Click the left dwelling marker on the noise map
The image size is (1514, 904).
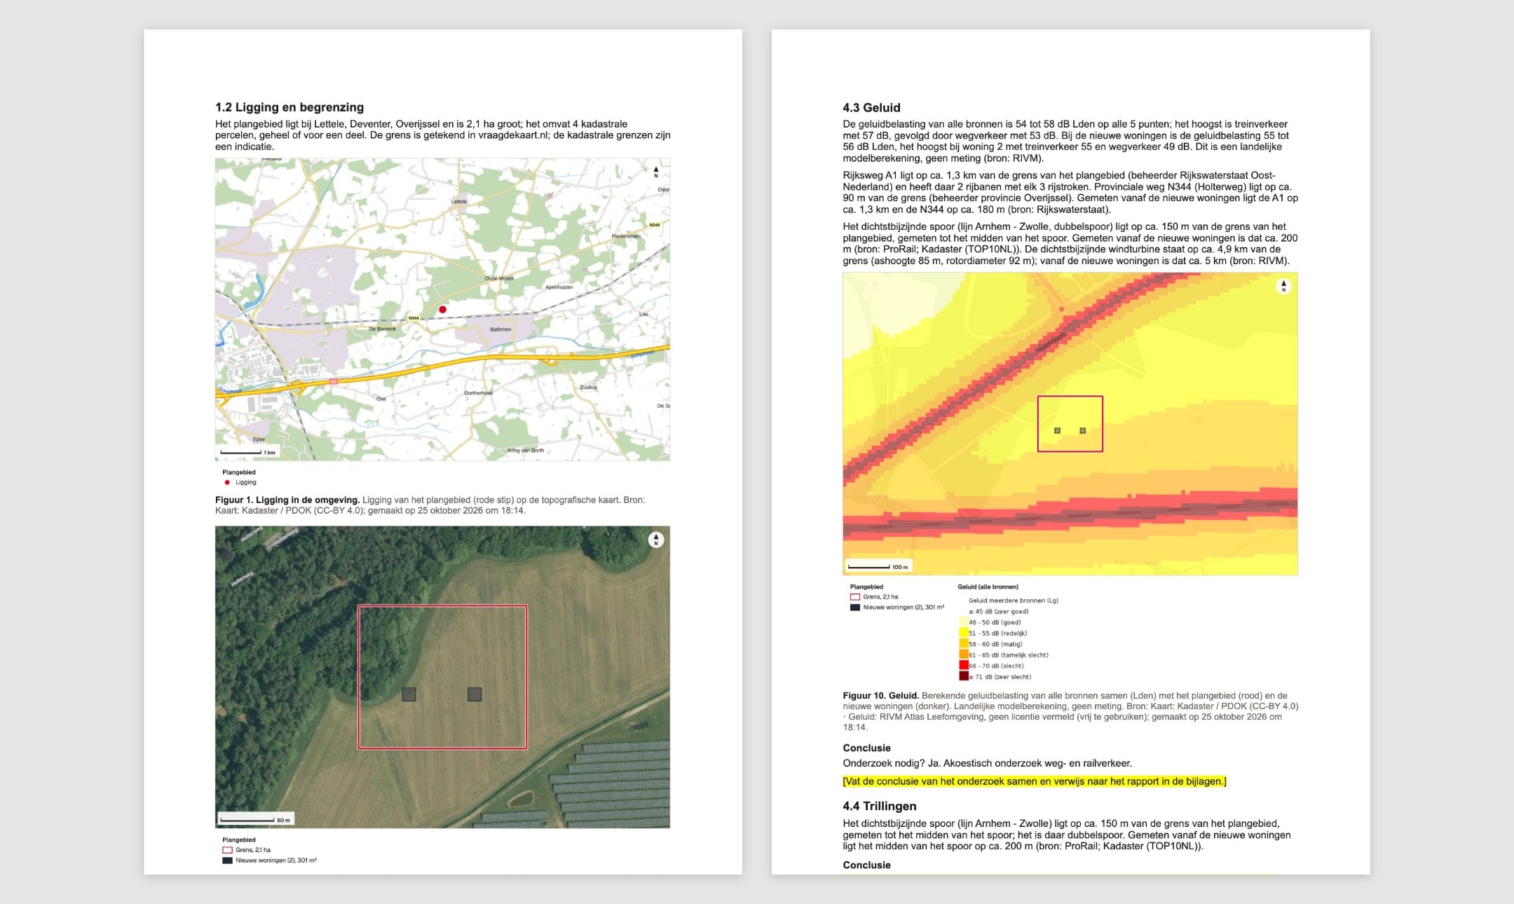coord(1058,431)
